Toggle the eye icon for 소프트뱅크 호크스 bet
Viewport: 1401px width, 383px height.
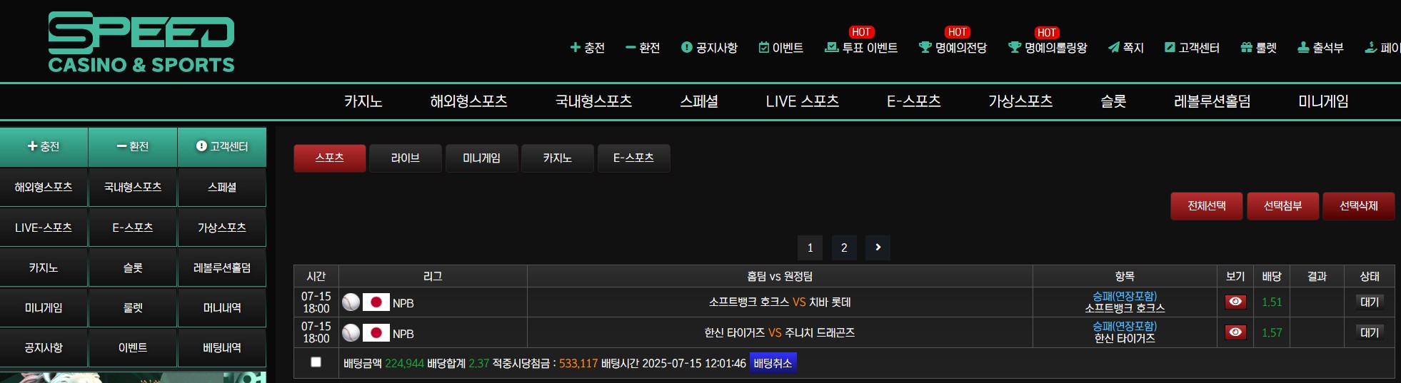(1235, 302)
